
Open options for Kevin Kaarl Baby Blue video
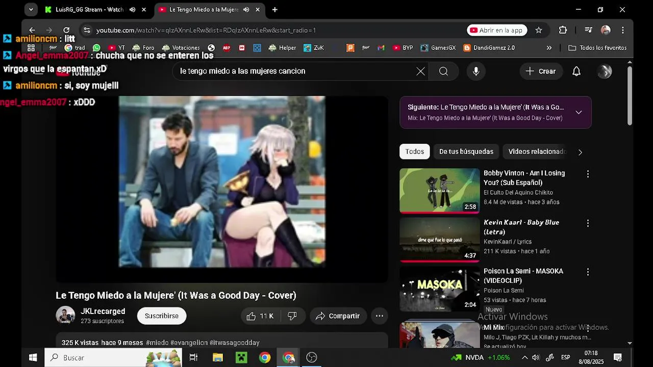[x=588, y=223]
